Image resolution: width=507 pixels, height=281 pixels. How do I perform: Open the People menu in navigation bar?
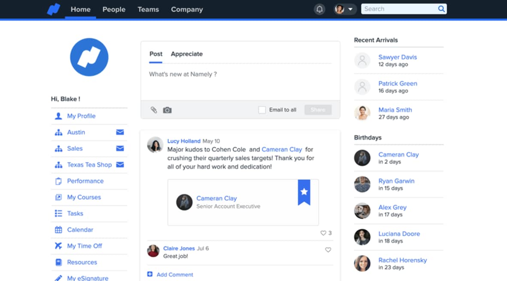[x=114, y=9]
